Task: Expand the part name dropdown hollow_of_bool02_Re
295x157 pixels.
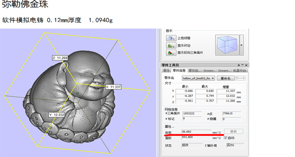Action: [x=213, y=78]
